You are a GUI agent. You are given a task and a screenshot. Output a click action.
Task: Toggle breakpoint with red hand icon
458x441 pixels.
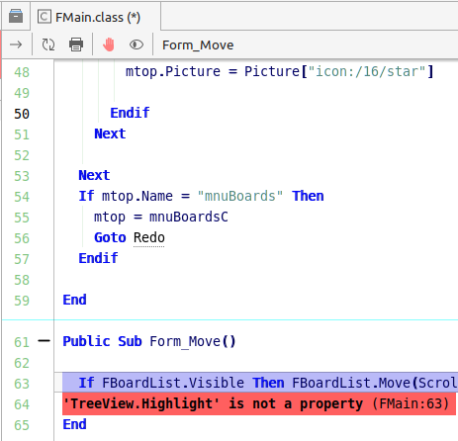pyautogui.click(x=109, y=44)
